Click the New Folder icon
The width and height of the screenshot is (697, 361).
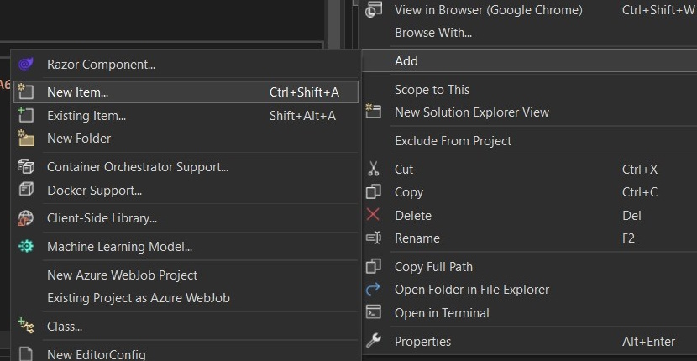coord(26,139)
